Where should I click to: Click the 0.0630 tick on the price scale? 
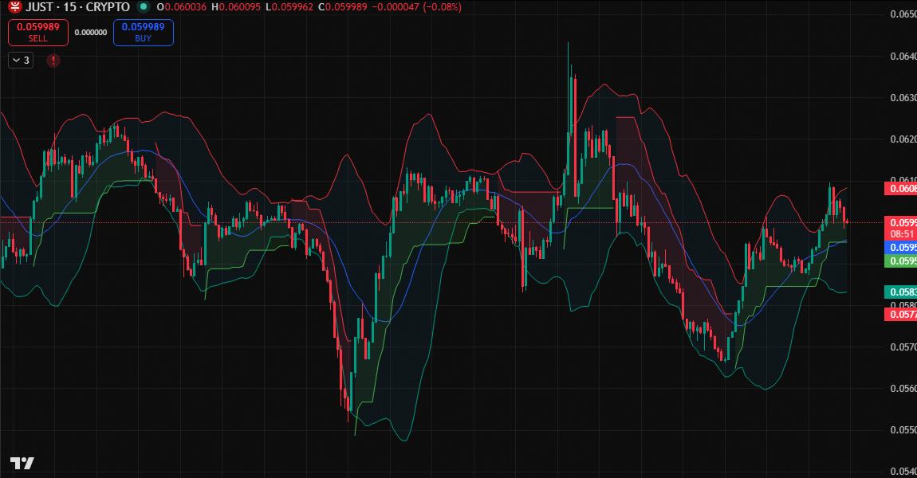click(x=903, y=98)
